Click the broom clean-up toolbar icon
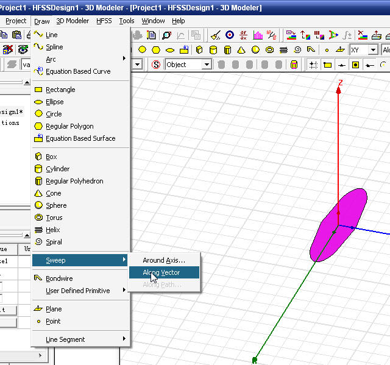 [215, 35]
